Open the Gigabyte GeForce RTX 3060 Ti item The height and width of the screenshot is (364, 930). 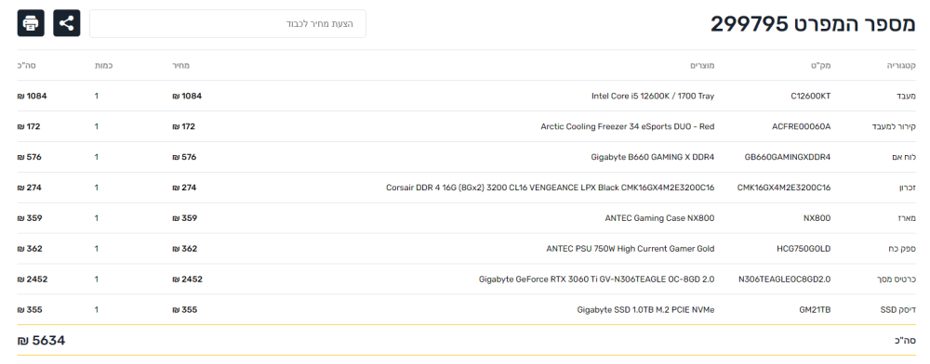[597, 279]
